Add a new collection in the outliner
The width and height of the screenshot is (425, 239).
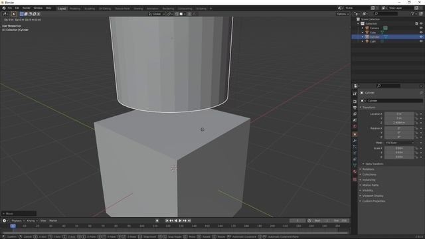tap(420, 13)
